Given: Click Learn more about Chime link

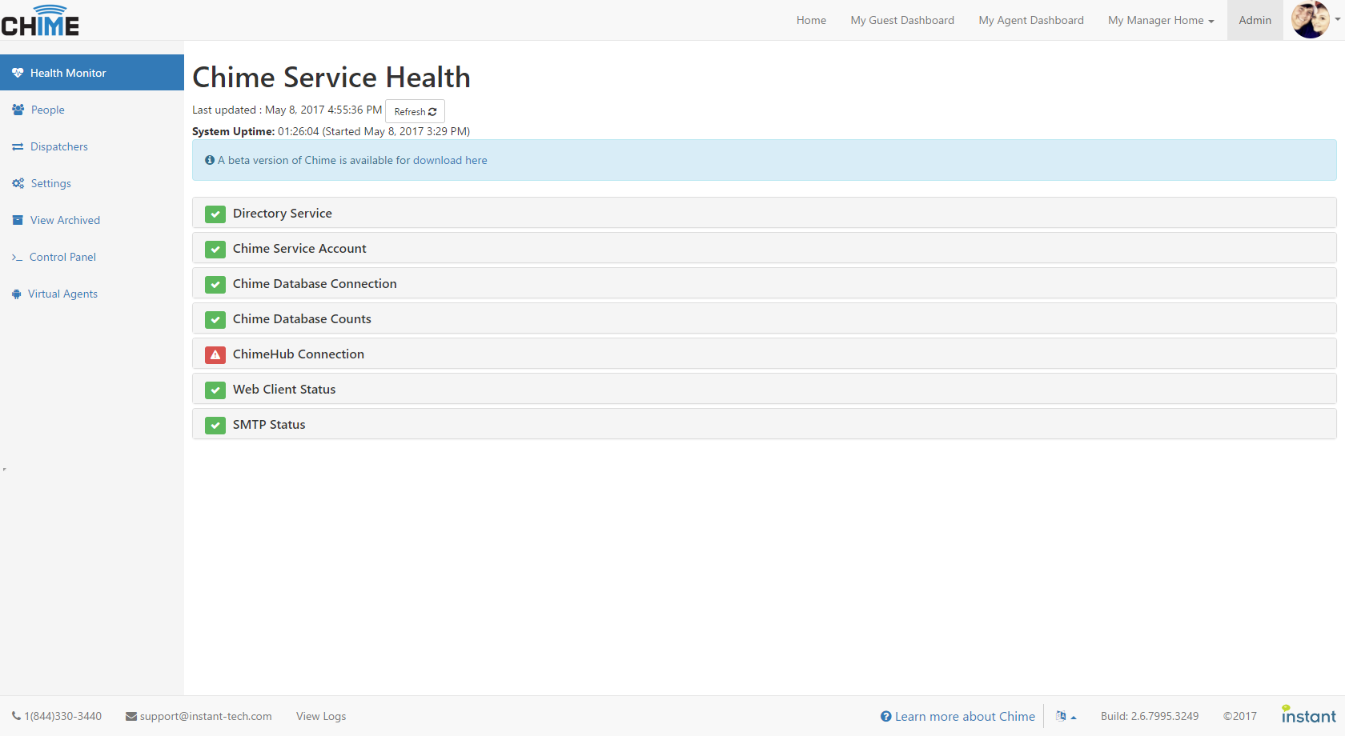Looking at the screenshot, I should click(965, 716).
